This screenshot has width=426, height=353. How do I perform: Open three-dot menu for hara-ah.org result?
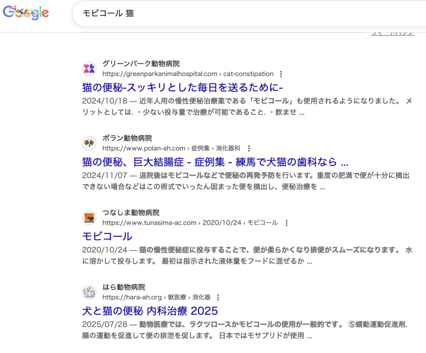click(218, 298)
